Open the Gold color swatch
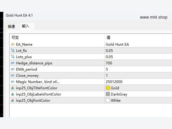Image resolution: width=172 pixels, height=129 pixels. (108, 88)
